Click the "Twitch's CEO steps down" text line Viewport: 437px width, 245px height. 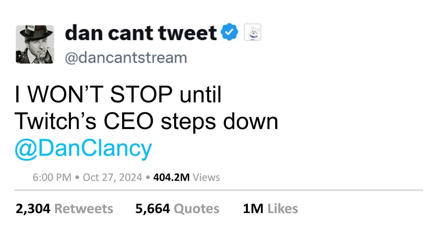[x=146, y=121]
